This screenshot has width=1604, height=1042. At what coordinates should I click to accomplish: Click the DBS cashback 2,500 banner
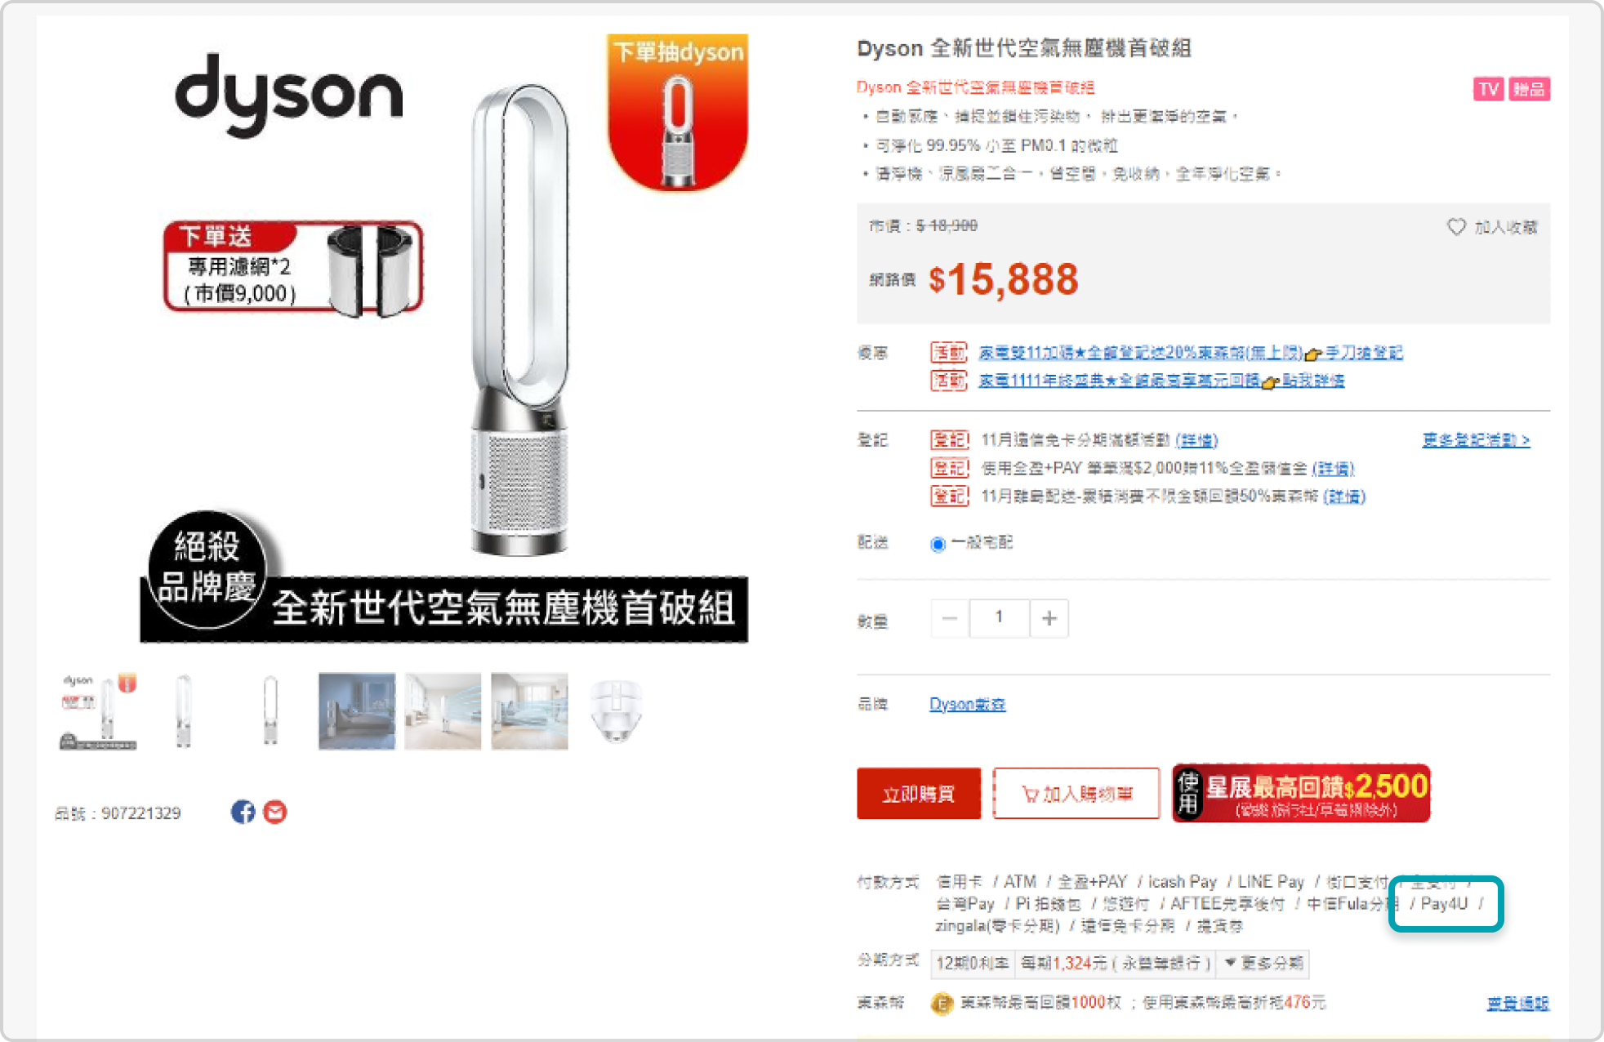(1301, 793)
